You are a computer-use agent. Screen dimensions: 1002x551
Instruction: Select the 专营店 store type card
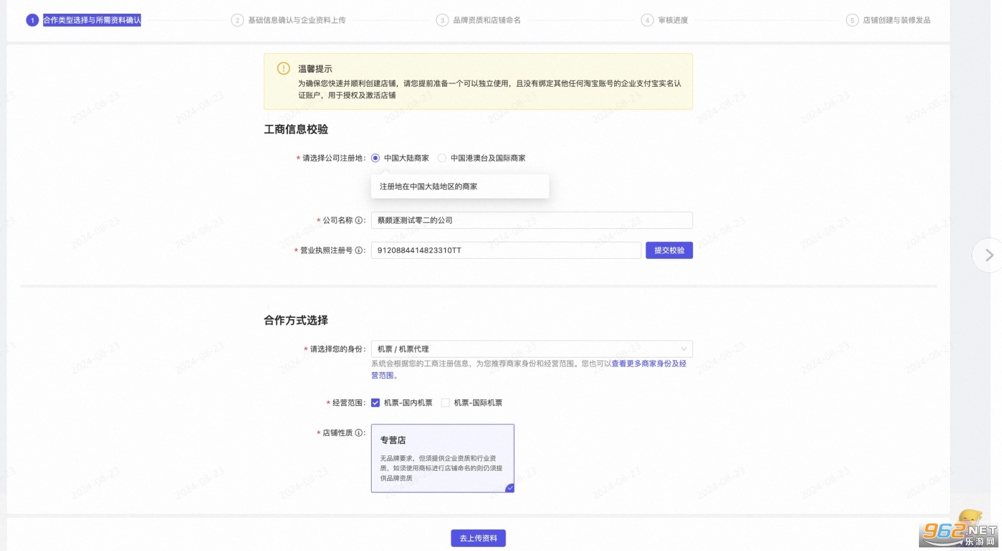[x=442, y=458]
